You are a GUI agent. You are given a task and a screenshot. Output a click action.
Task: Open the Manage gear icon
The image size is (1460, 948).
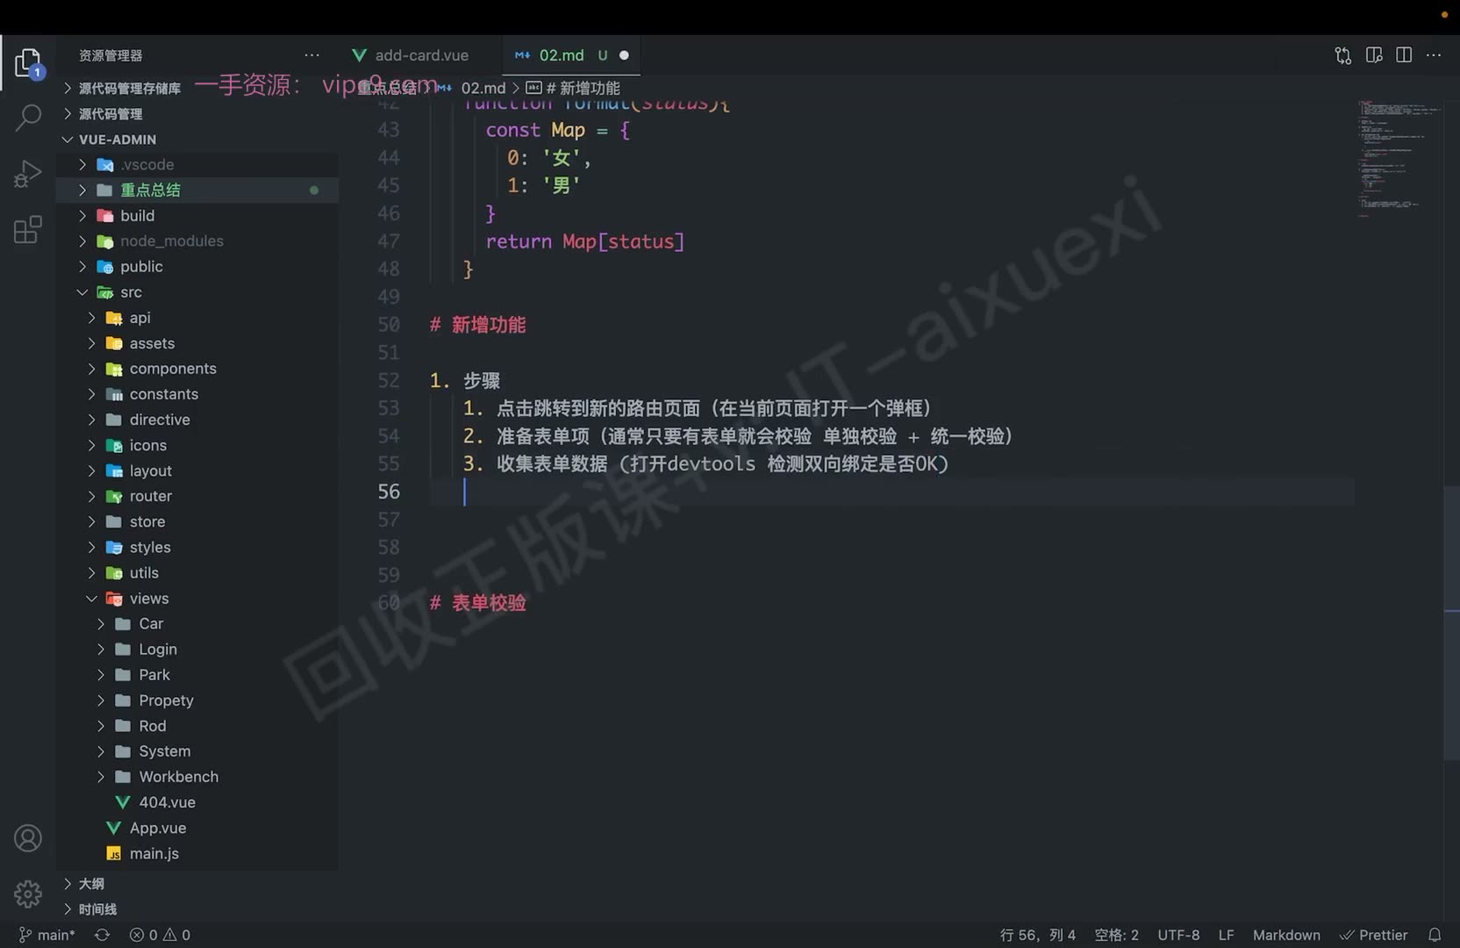(28, 894)
